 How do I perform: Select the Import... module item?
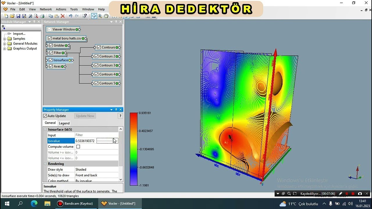pyautogui.click(x=19, y=34)
